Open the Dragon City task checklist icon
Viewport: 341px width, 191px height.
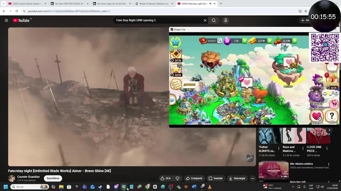[x=176, y=85]
